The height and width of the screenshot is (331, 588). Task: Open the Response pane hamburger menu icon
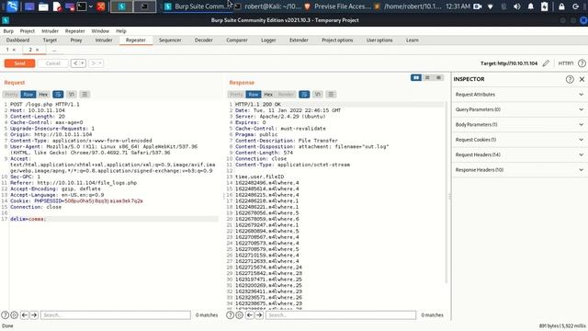331,95
